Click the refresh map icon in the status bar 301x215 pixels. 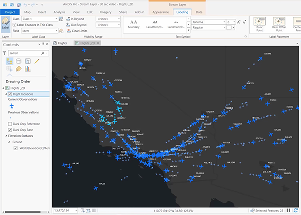[296, 211]
